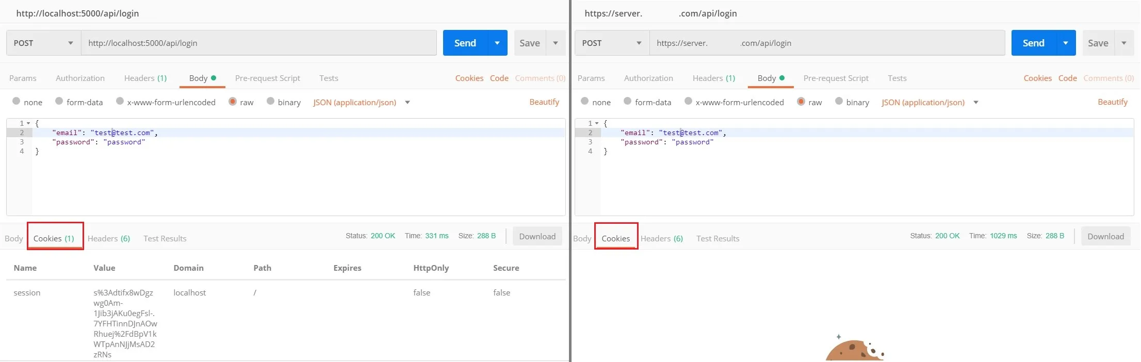Select the form-data radio in the localhost window
Image resolution: width=1141 pixels, height=362 pixels.
59,102
